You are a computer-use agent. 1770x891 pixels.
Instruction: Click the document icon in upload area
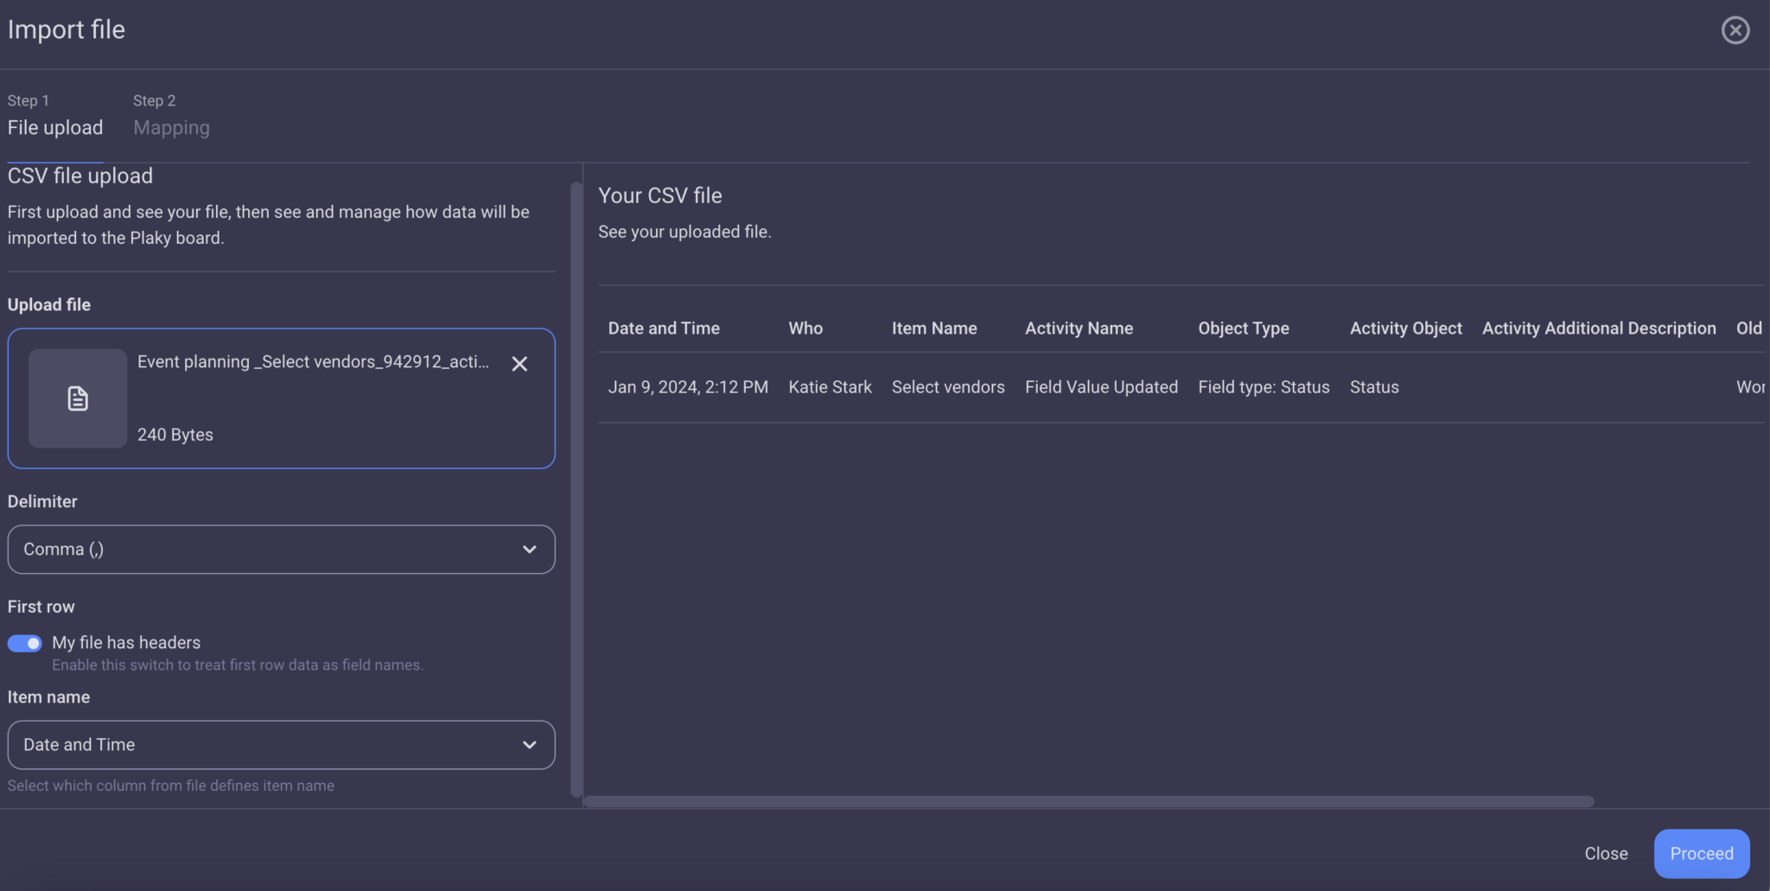click(77, 398)
